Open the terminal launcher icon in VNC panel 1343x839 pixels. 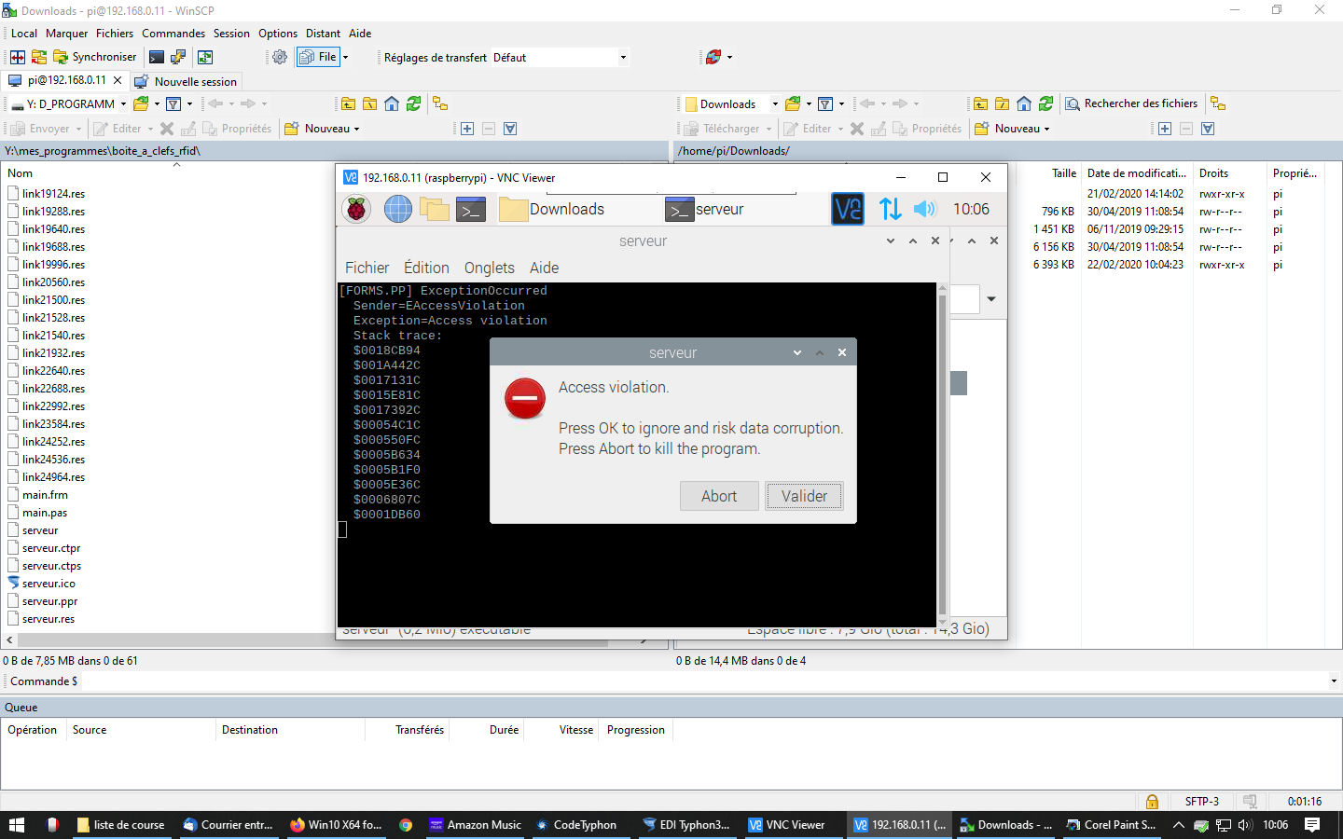pyautogui.click(x=471, y=209)
